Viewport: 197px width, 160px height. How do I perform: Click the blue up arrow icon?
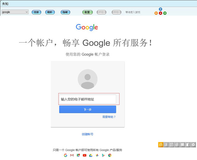[x=160, y=9]
